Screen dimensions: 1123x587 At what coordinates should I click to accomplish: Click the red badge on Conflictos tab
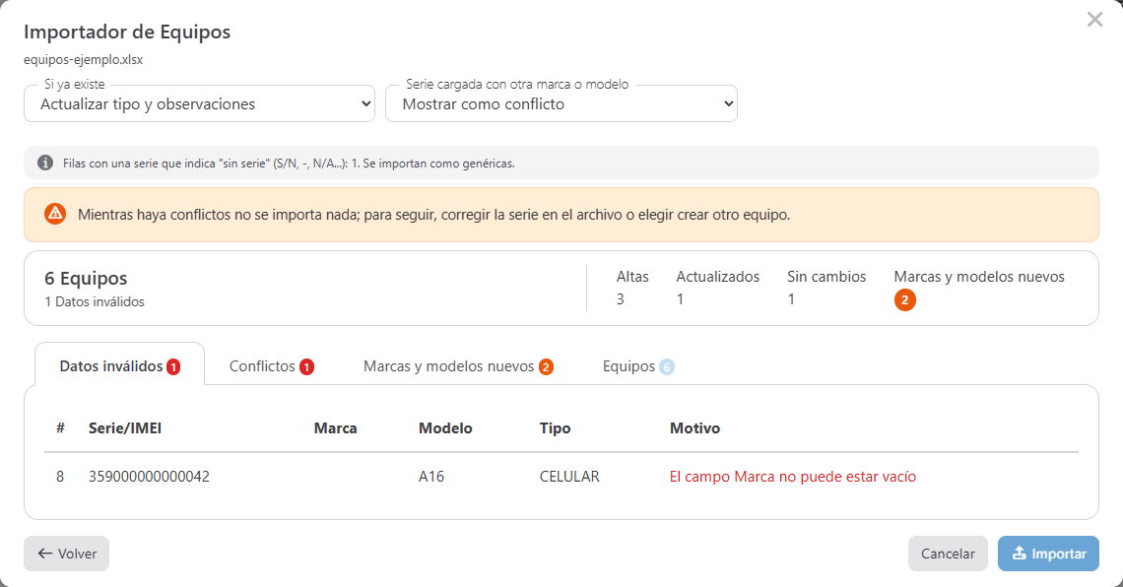306,367
